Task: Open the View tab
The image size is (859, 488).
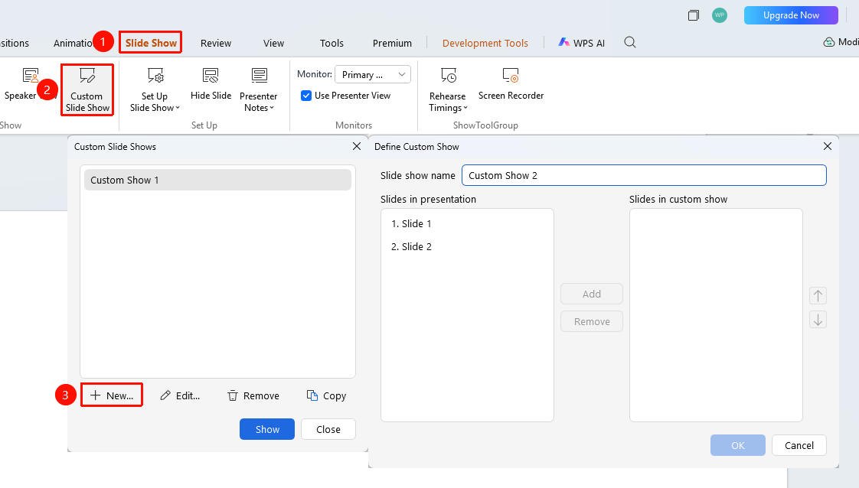Action: click(273, 44)
